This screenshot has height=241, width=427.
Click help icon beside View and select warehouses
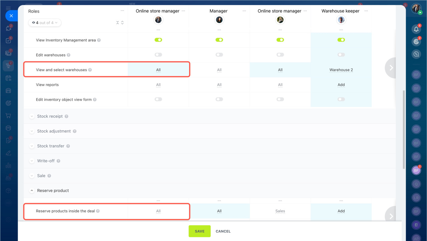(90, 70)
